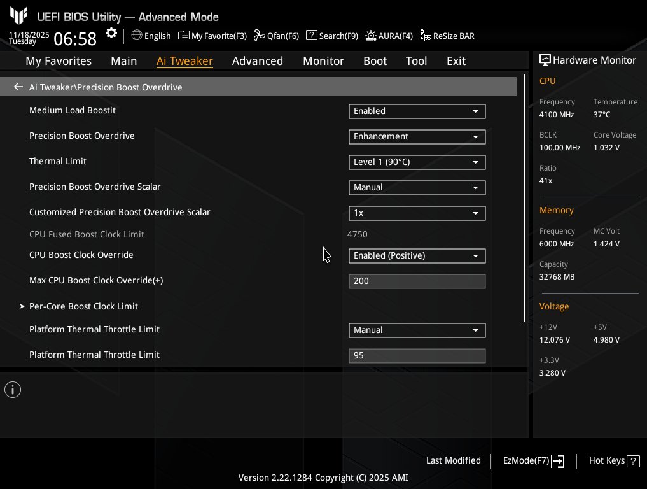This screenshot has width=647, height=489.
Task: Open the My Favorite(F3) list icon
Action: click(x=184, y=36)
